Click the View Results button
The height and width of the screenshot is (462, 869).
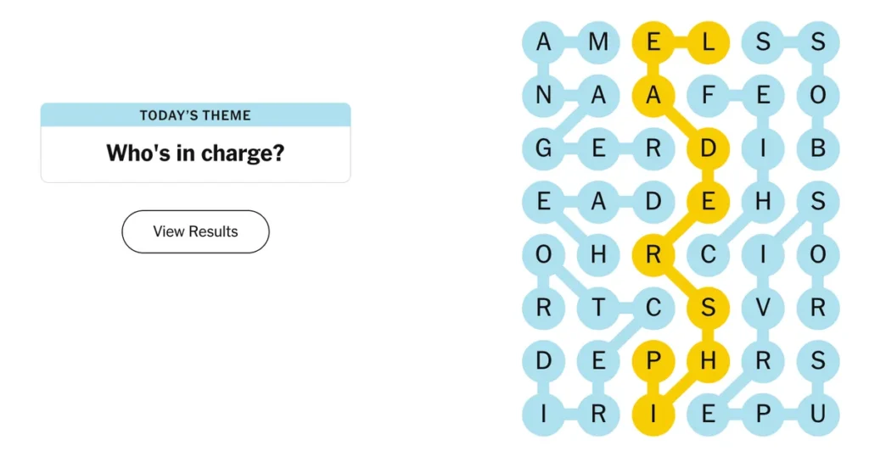196,231
